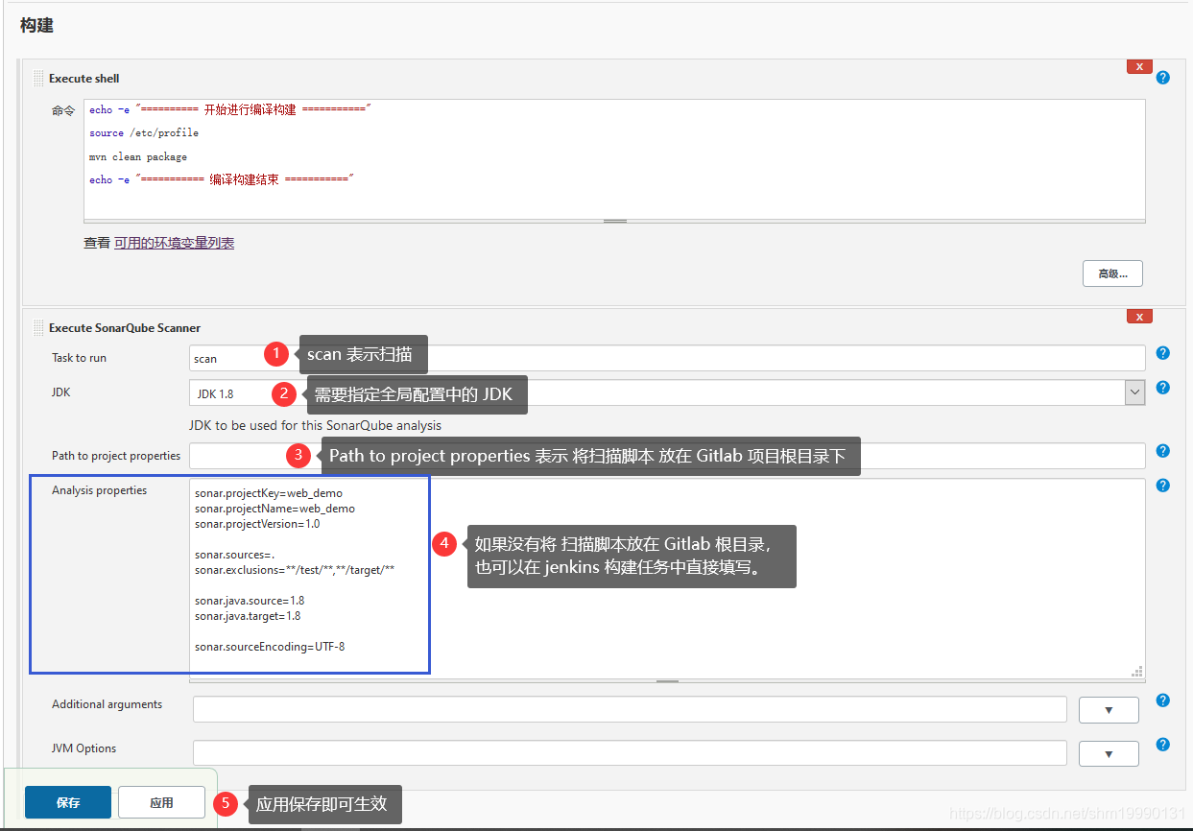Viewport: 1193px width, 831px height.
Task: Click the 应用 apply button
Action: pyautogui.click(x=161, y=802)
